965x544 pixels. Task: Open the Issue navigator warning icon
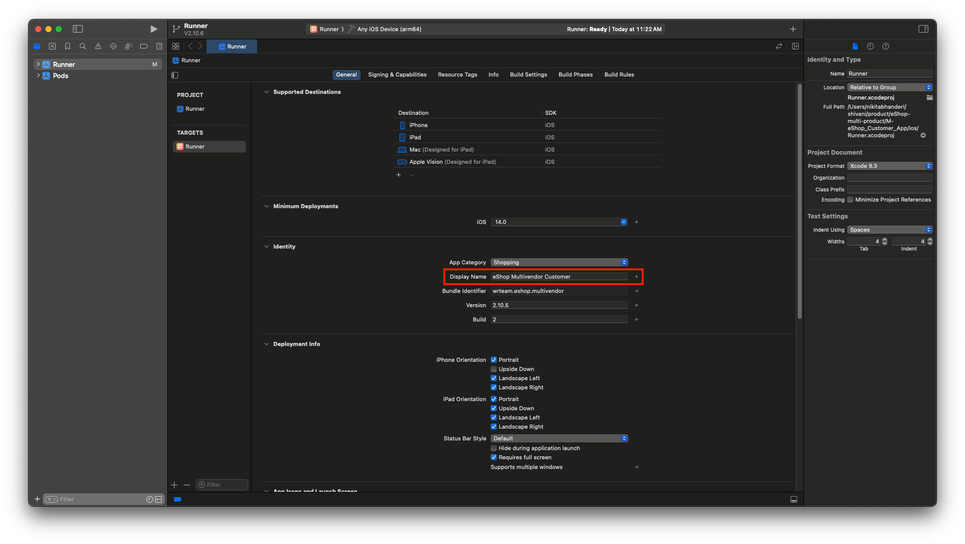(x=98, y=46)
